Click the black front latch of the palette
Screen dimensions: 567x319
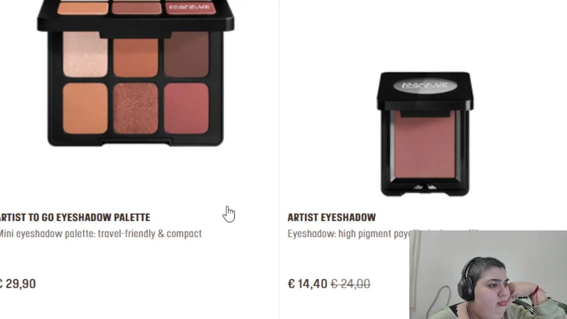coord(136,142)
